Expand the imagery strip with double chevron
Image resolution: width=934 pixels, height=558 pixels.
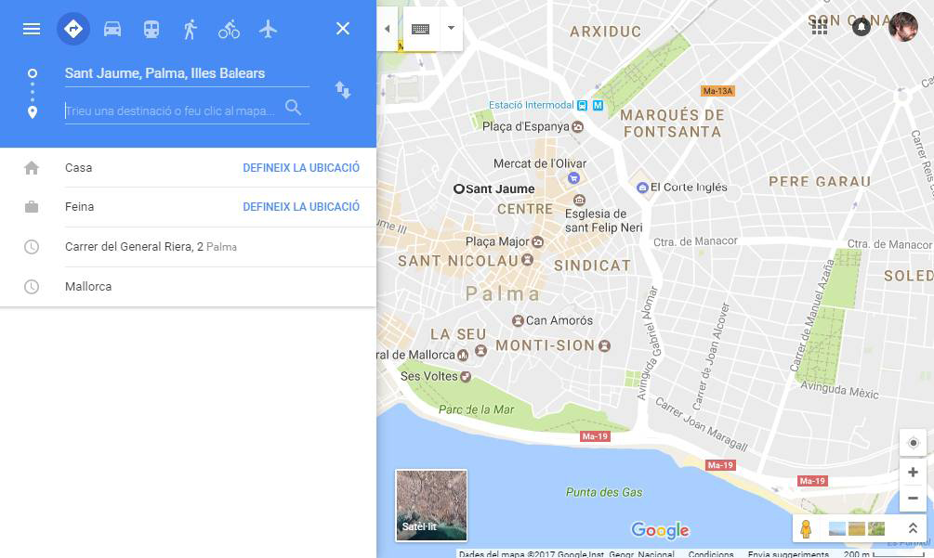click(x=913, y=527)
